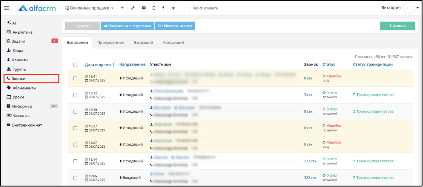423x187 pixels.
Task: Switch to the Пропущенные tab
Action: coord(111,43)
